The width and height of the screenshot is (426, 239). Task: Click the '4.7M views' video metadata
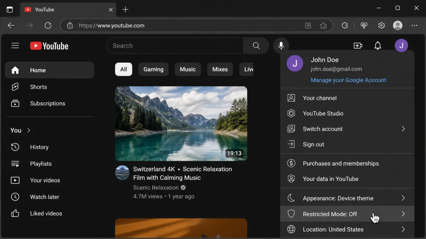[x=148, y=196]
